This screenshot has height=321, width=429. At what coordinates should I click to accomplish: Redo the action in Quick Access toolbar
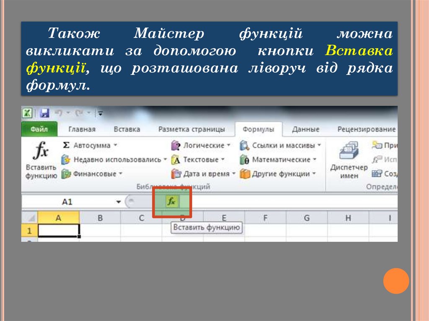tap(80, 113)
